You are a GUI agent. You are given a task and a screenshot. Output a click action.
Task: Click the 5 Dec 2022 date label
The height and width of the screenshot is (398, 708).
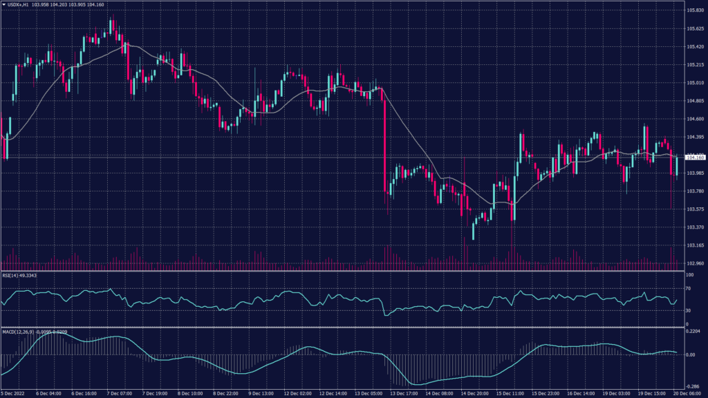click(x=14, y=393)
